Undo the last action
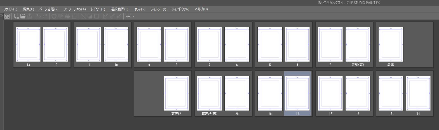The image size is (439, 130). click(38, 16)
